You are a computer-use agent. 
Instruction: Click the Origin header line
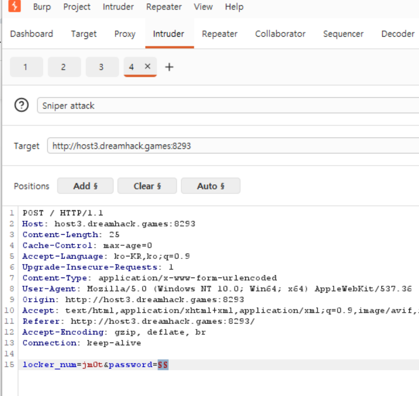click(133, 300)
